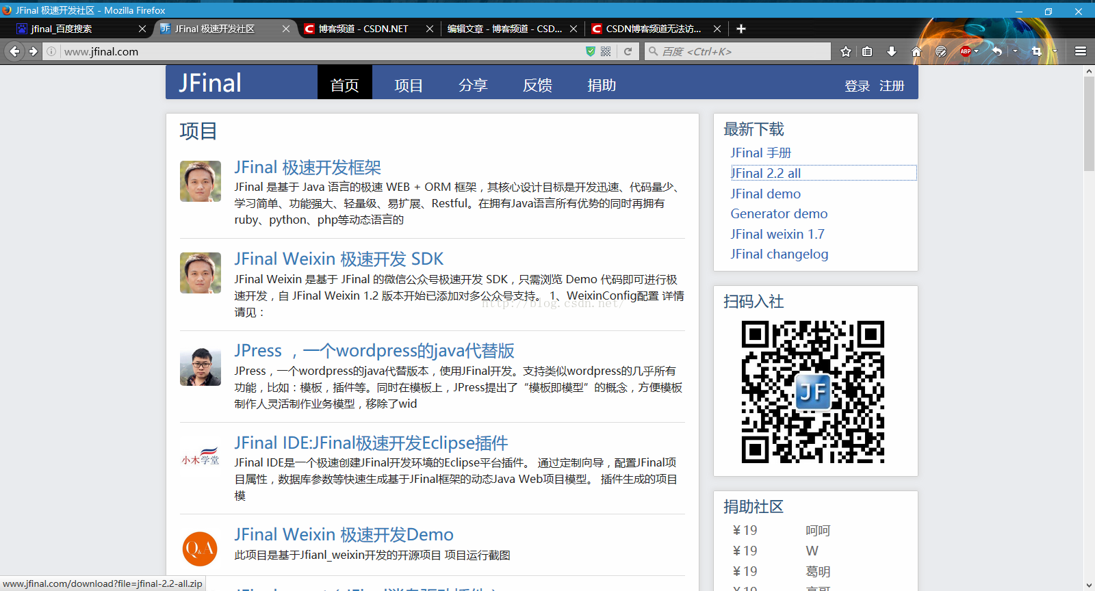1095x591 pixels.
Task: Click the author avatar beside JFinal 极速开发框架
Action: pyautogui.click(x=201, y=181)
